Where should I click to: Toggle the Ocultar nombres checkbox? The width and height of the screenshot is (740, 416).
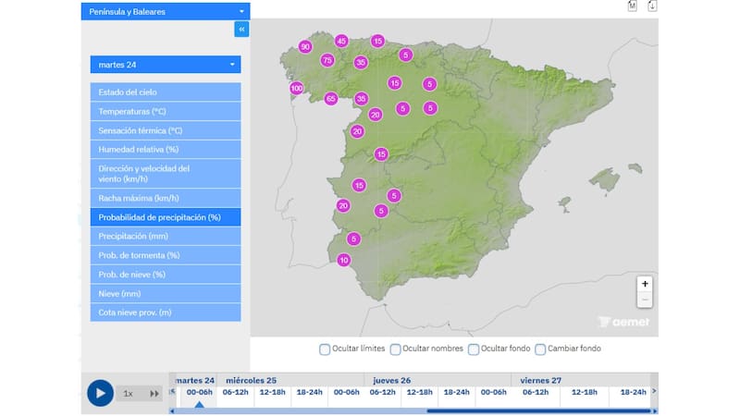point(396,349)
